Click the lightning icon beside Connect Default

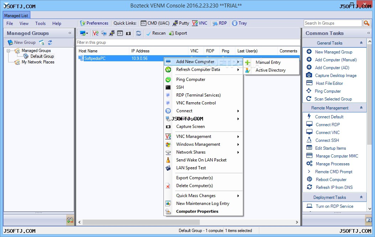point(309,116)
